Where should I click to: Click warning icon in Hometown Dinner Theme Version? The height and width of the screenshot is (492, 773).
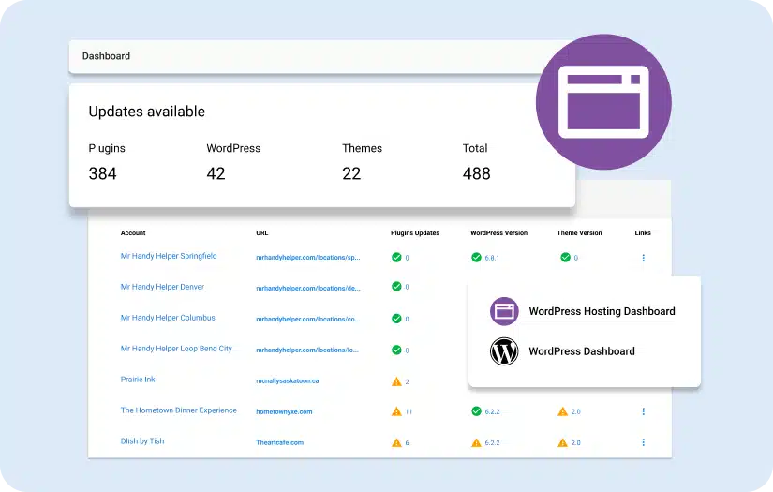(562, 411)
